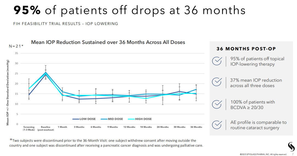Click the checkmark icon beside 100% of patients BCDVA
This screenshot has width=297, height=156.
tap(217, 104)
